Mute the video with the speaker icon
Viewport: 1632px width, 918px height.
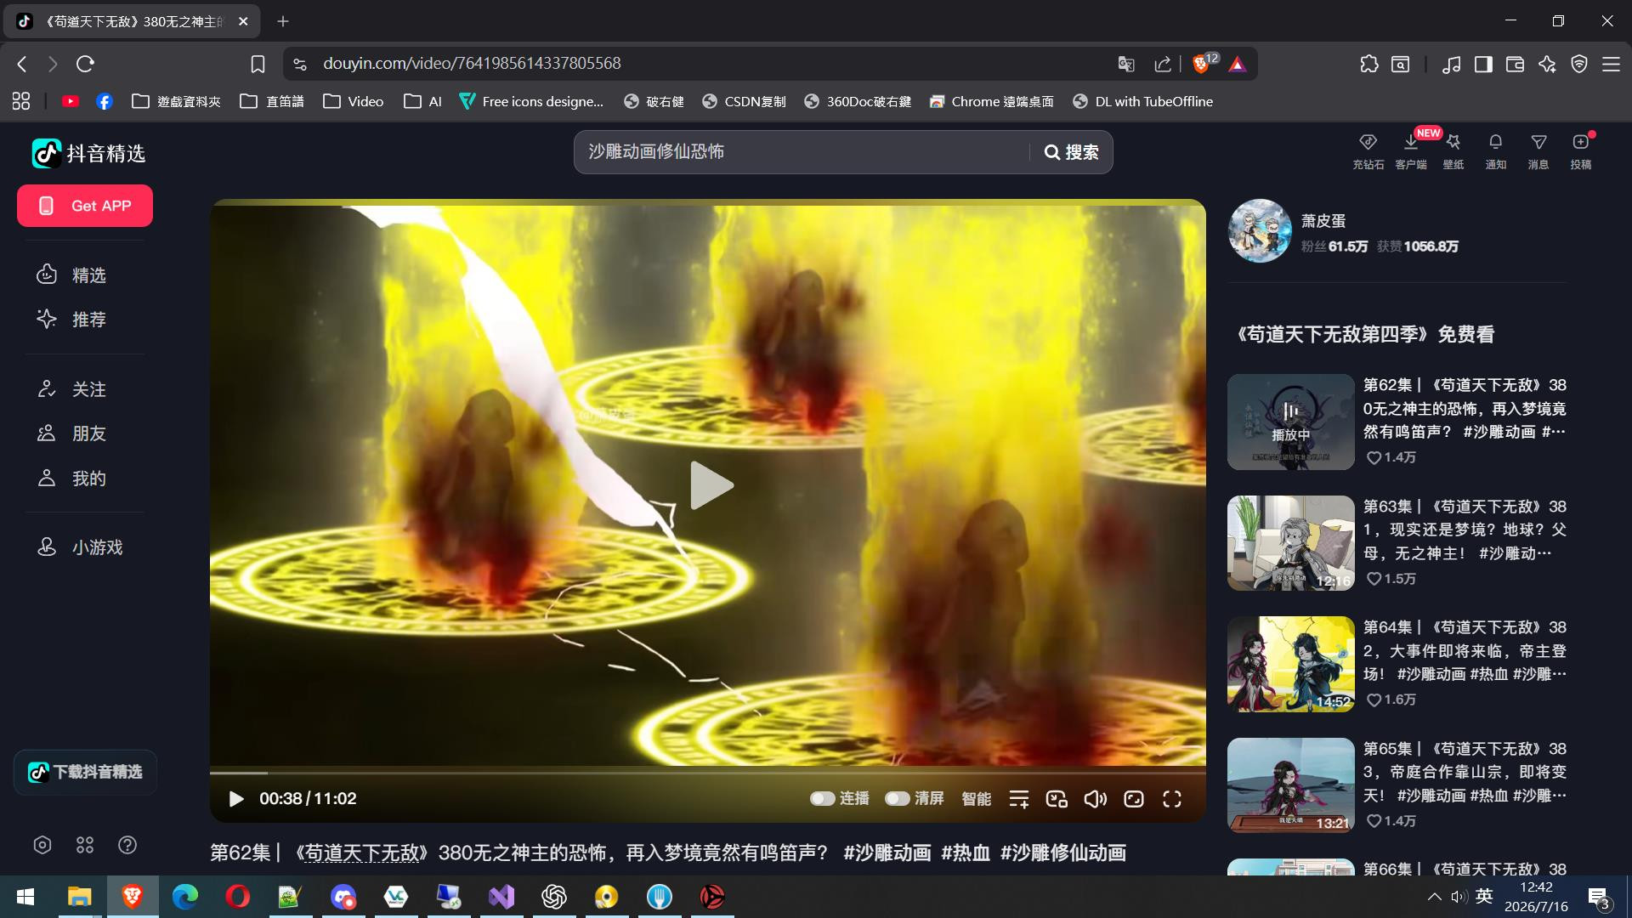pyautogui.click(x=1095, y=799)
